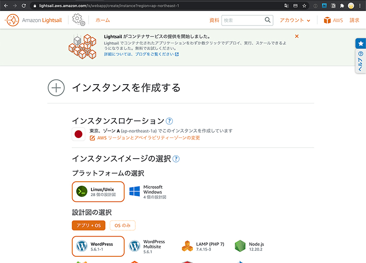Open the settings gear icon

tap(78, 20)
